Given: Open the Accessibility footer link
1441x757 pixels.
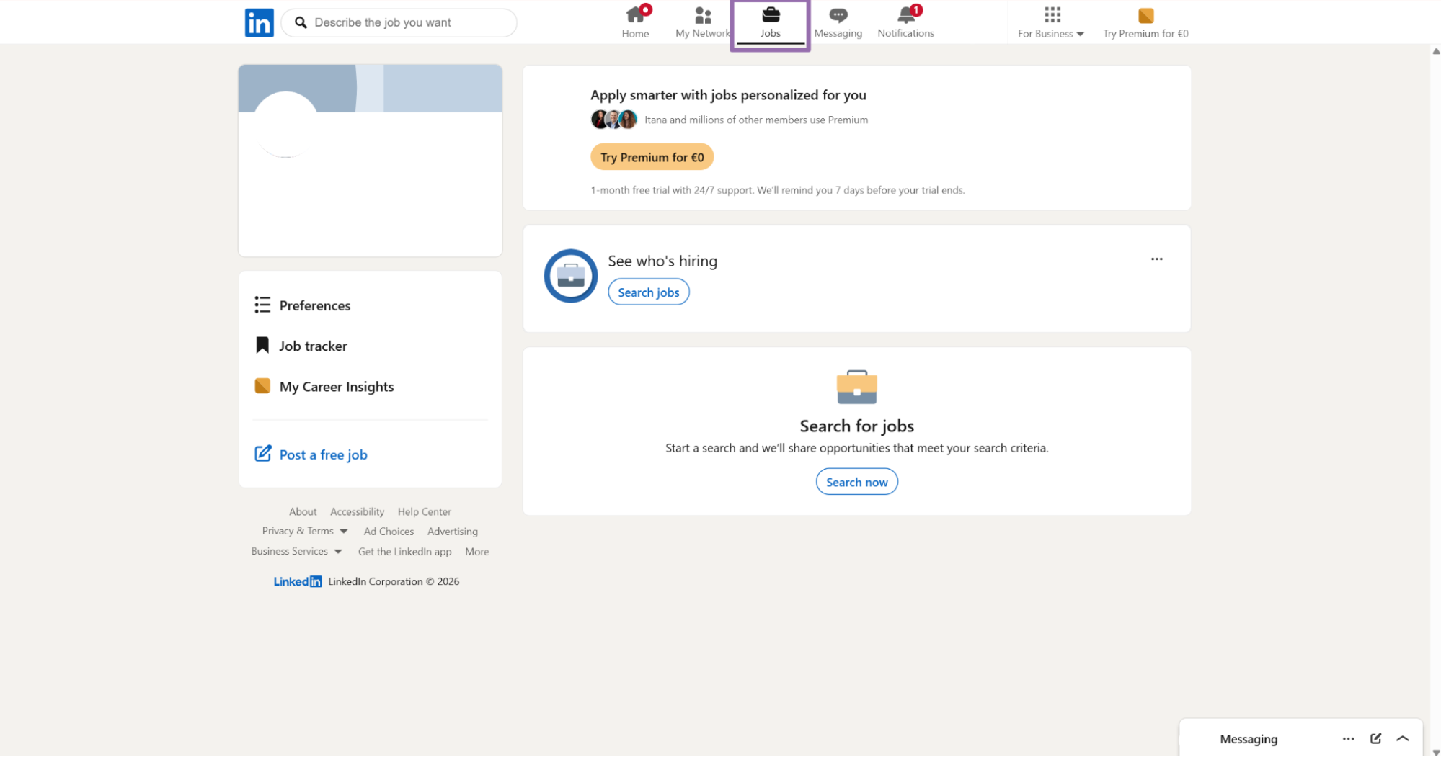Looking at the screenshot, I should tap(357, 511).
